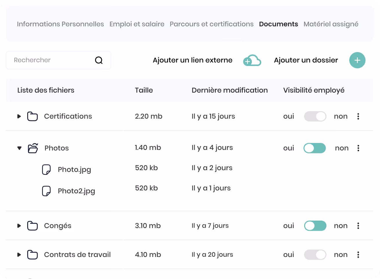Click the Photo.jpg file icon
The height and width of the screenshot is (279, 380).
pos(46,170)
